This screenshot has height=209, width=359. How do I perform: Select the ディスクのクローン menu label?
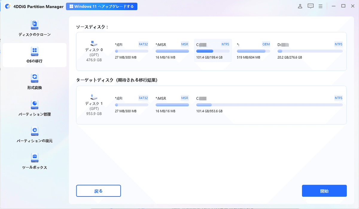tap(35, 35)
